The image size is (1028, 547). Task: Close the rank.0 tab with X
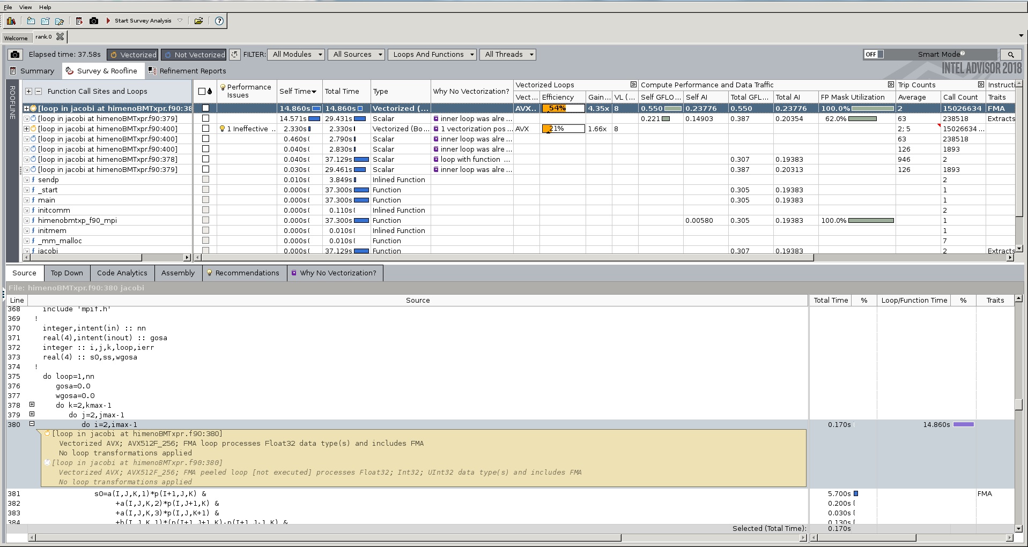(x=60, y=37)
